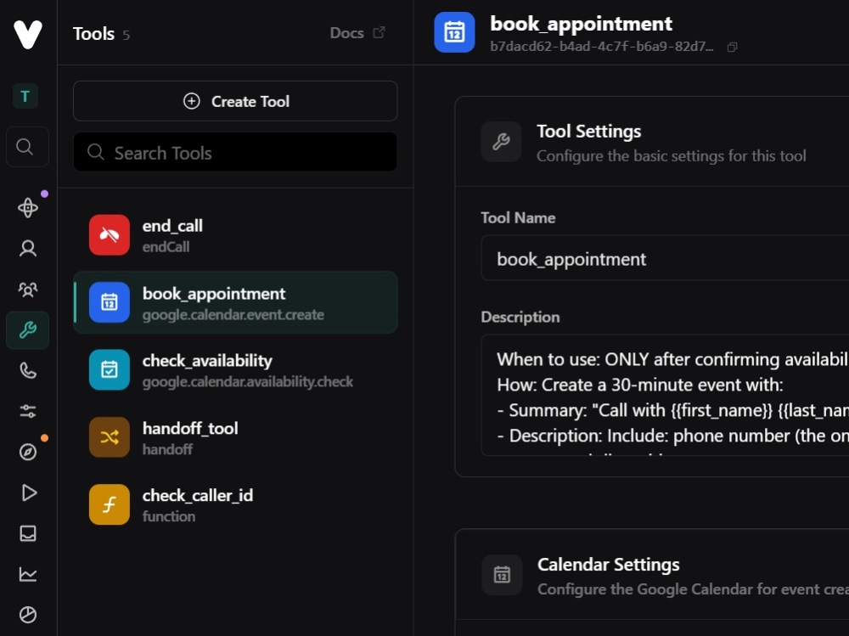
Task: Open the orbit icon with purple dot
Action: 28,207
